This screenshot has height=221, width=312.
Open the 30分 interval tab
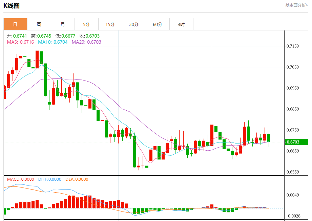pos(134,24)
